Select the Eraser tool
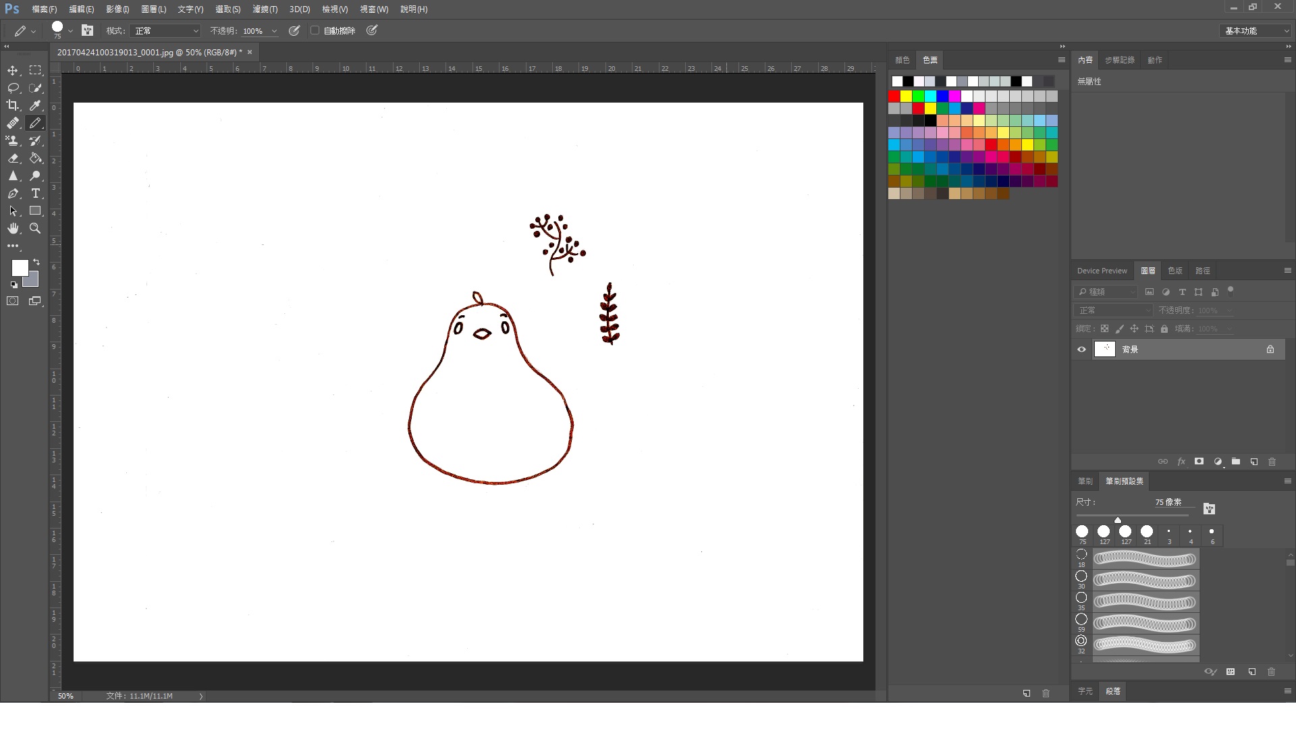Image resolution: width=1296 pixels, height=729 pixels. point(13,158)
